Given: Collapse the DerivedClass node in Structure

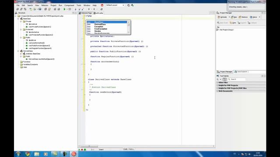Looking at the screenshot, I should point(18,51).
